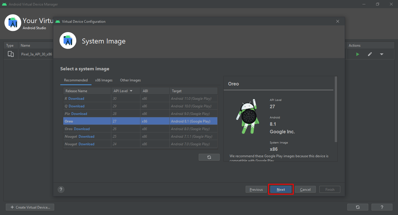Click Create Virtual Device button

coord(30,207)
